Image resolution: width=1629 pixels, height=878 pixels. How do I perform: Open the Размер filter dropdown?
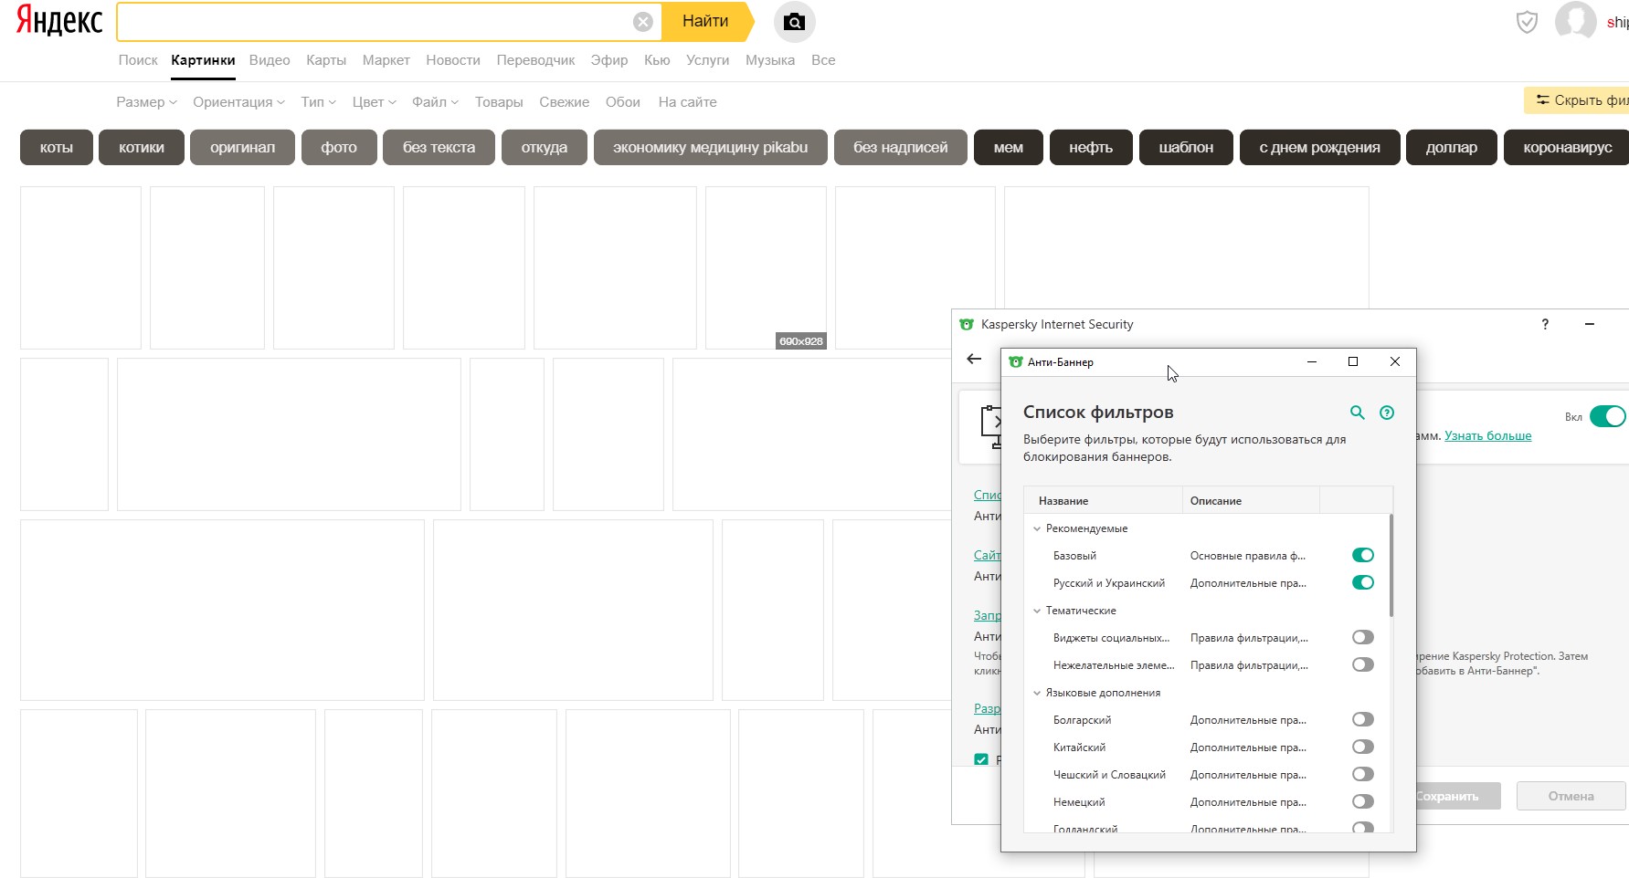[x=146, y=102]
